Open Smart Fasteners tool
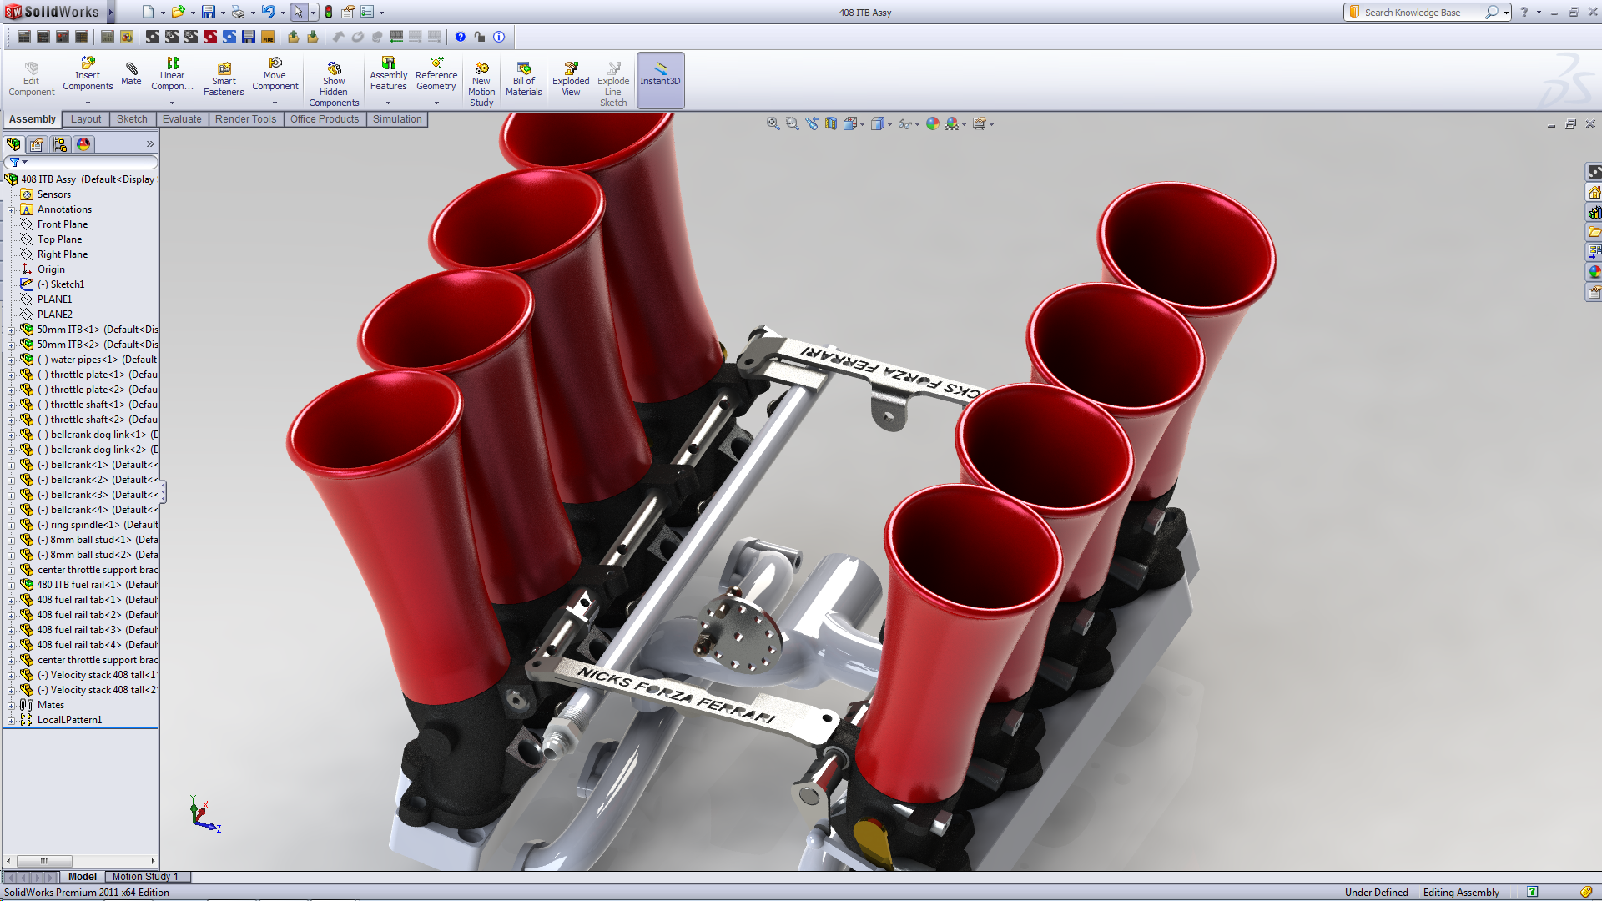This screenshot has width=1602, height=901. click(224, 79)
